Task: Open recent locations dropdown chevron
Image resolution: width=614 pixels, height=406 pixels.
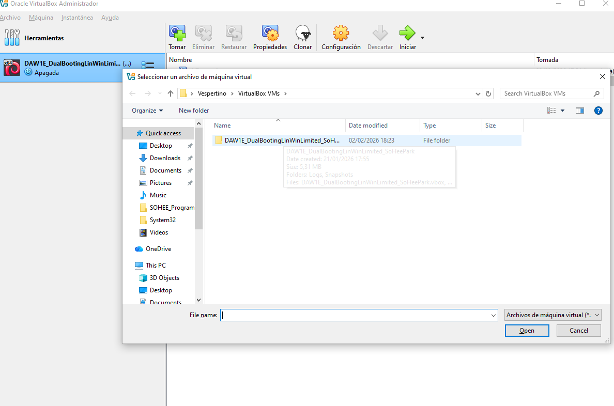Action: point(160,93)
